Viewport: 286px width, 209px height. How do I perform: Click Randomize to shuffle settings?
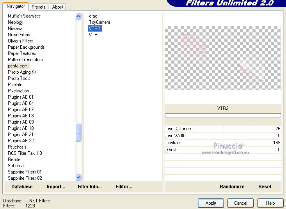(232, 187)
